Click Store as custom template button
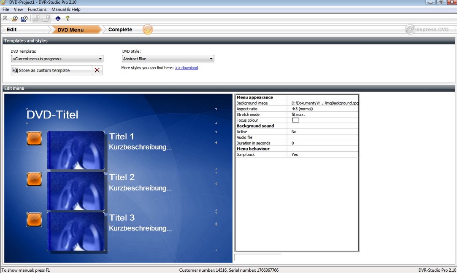Screen dimensions: 457x273 point(51,70)
